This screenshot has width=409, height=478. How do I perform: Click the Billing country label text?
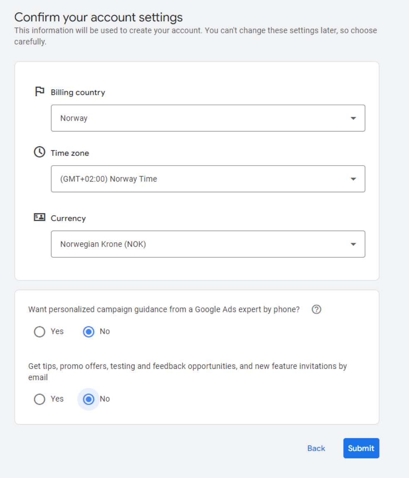78,92
